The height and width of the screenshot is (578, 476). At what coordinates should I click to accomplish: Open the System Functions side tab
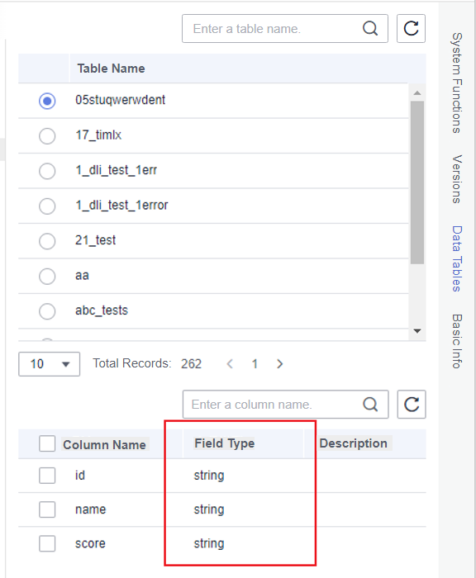click(x=457, y=83)
